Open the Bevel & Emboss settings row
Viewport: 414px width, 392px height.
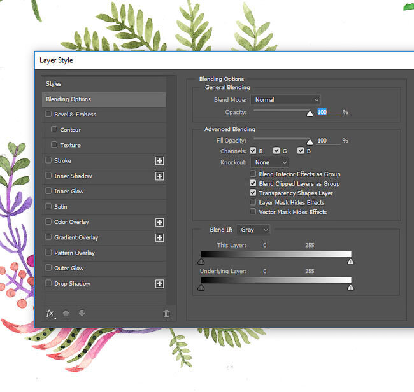[104, 115]
